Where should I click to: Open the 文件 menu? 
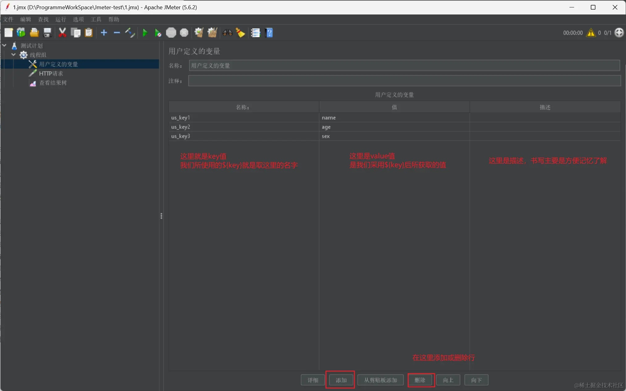tap(8, 19)
